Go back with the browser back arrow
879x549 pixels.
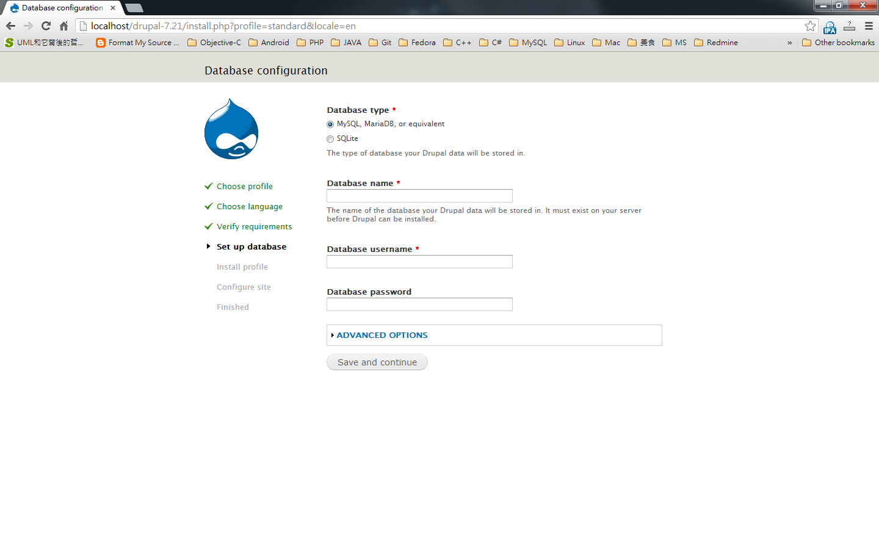10,26
